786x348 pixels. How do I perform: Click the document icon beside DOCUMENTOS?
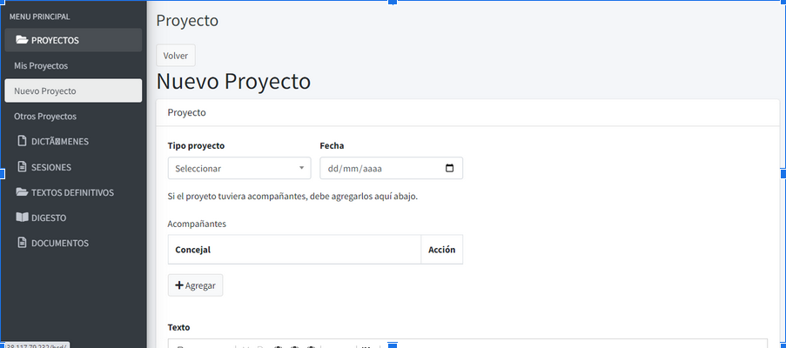point(22,243)
